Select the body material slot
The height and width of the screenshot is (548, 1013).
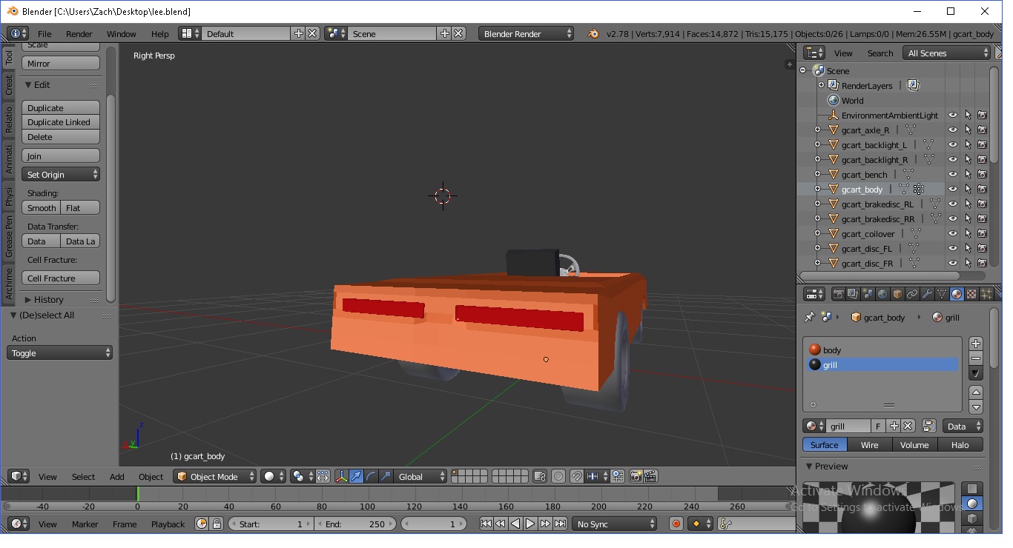click(x=882, y=350)
